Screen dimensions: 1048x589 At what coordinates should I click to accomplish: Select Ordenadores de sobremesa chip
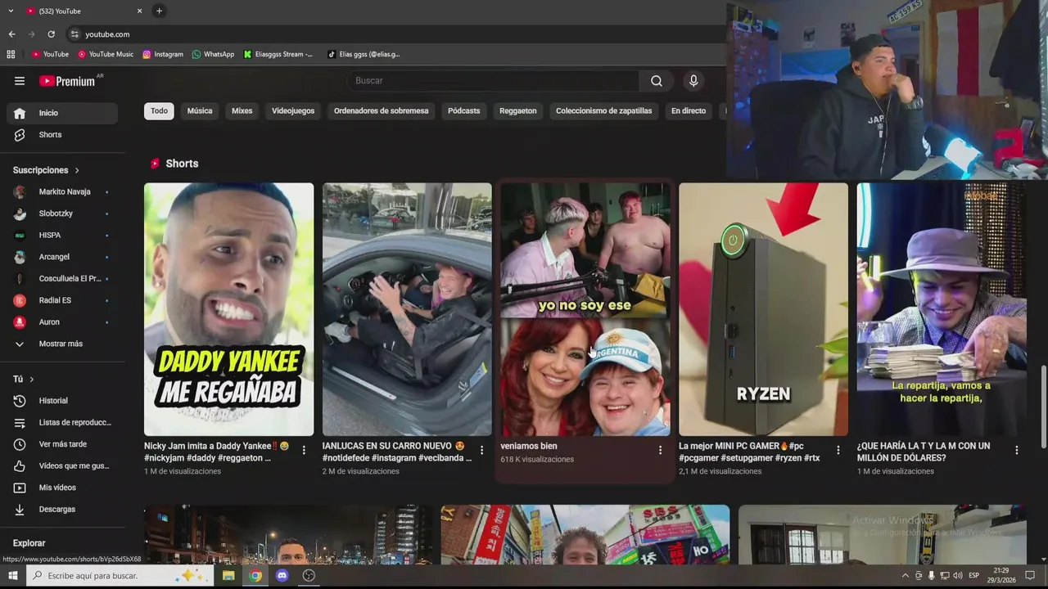tap(381, 111)
